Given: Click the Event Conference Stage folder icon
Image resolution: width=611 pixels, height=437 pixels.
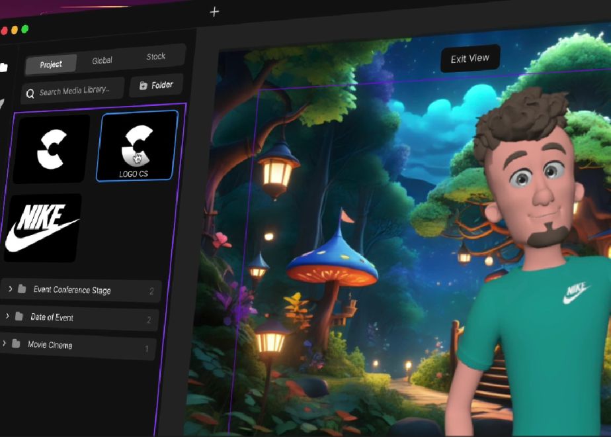Looking at the screenshot, I should [x=22, y=289].
